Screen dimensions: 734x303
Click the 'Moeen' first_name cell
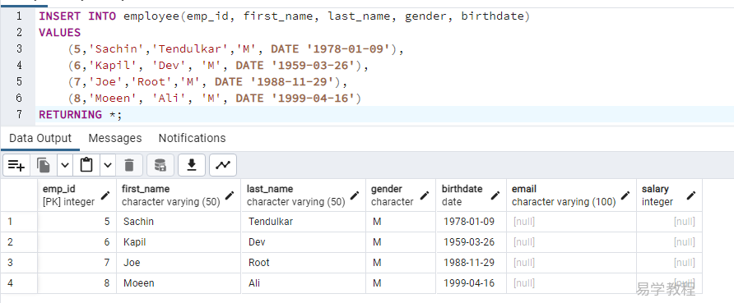[x=179, y=283]
